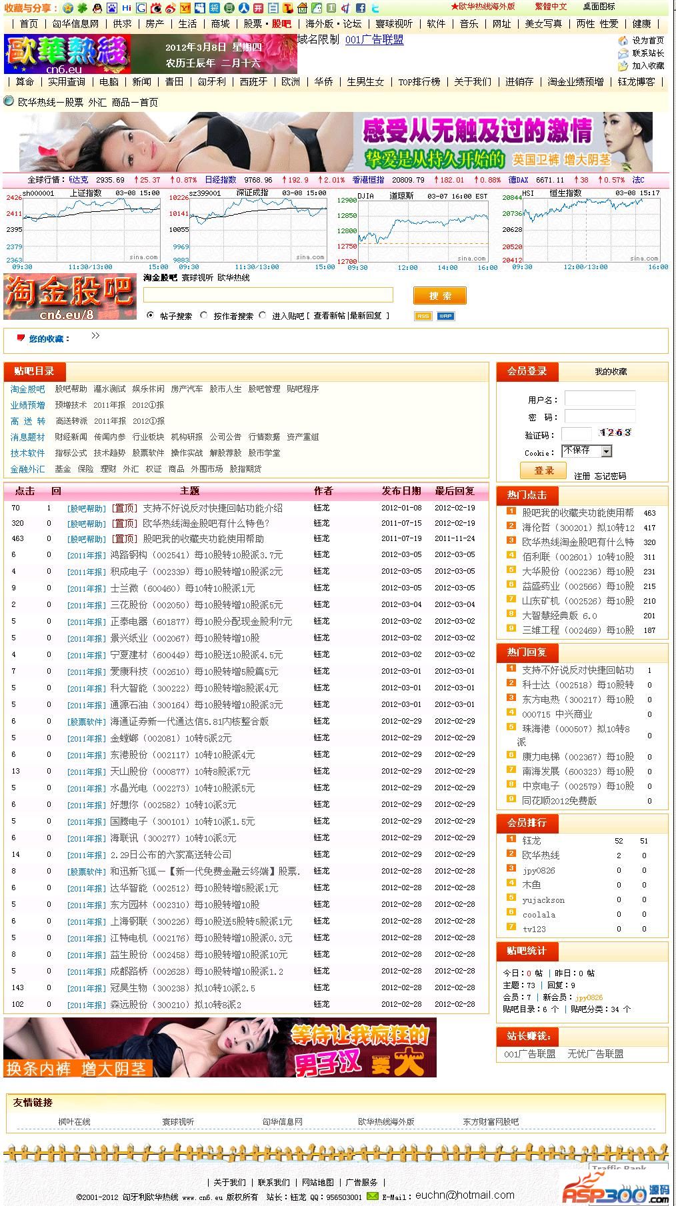Expand 您的收藏 with the >> arrows
The width and height of the screenshot is (676, 1206).
95,336
